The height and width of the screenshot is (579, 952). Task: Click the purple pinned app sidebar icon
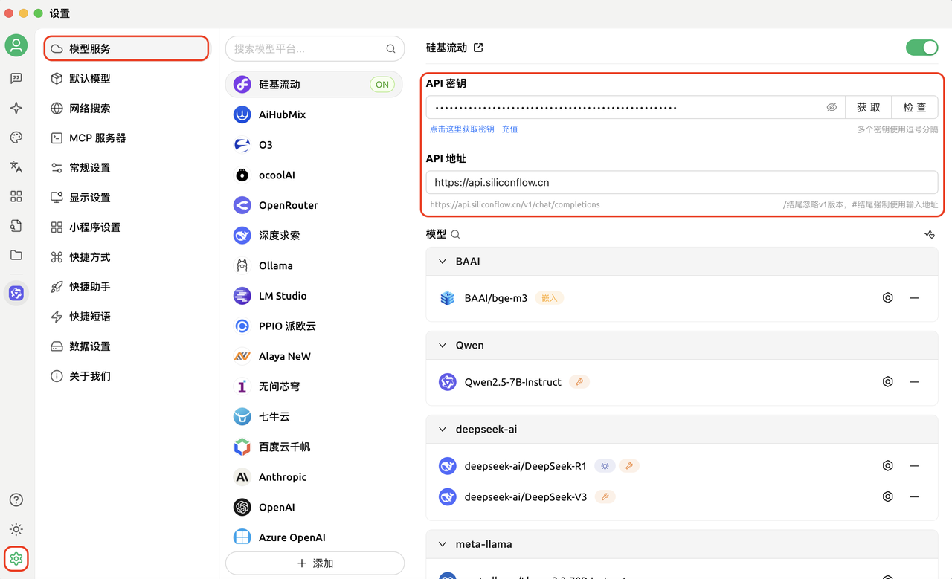[16, 293]
